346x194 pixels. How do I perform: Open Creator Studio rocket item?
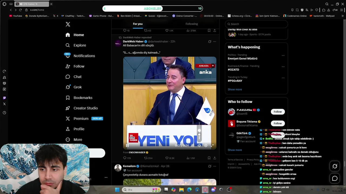[82, 108]
